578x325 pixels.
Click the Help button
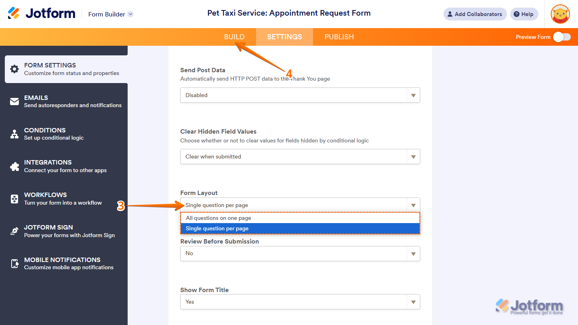[524, 14]
